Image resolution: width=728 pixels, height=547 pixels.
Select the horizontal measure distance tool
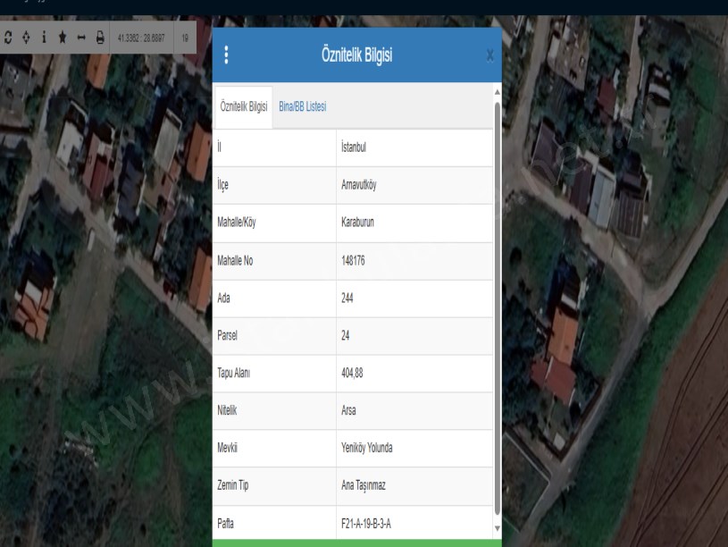point(81,38)
